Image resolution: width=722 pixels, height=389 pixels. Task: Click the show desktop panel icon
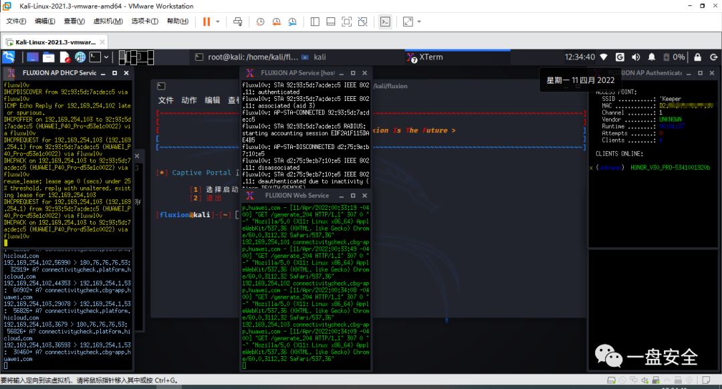pos(32,57)
